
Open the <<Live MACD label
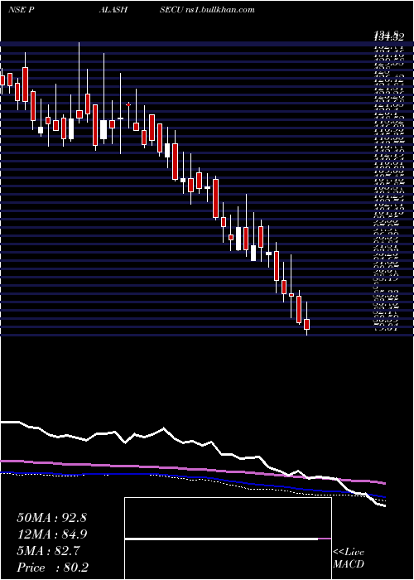pos(349,558)
